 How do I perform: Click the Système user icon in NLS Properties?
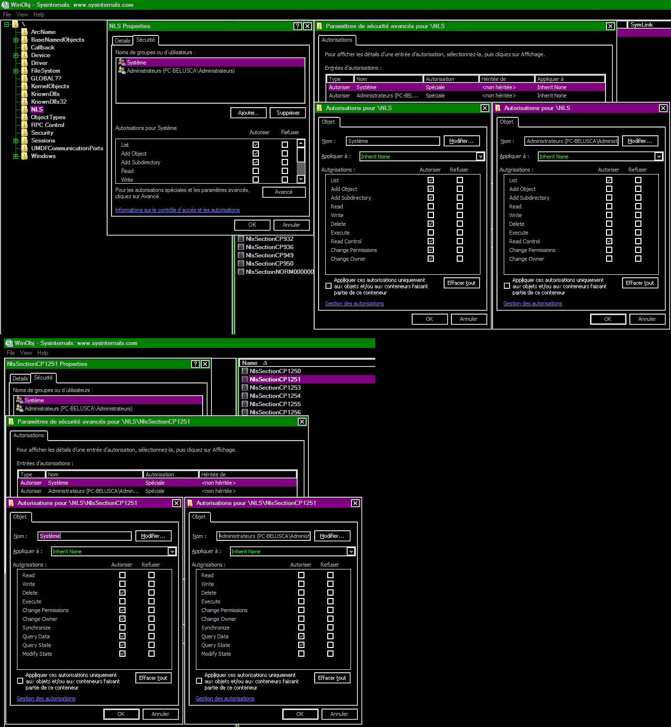pos(122,62)
